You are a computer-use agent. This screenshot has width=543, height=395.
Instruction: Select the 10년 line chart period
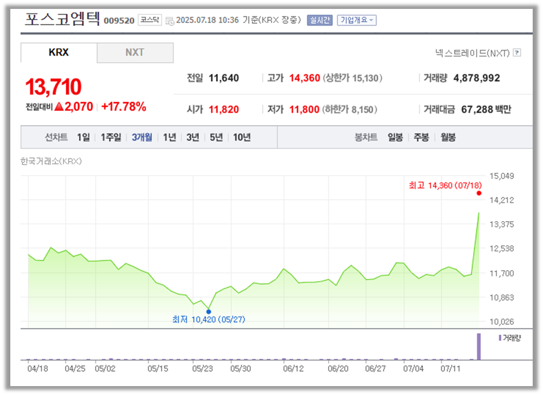(x=241, y=137)
